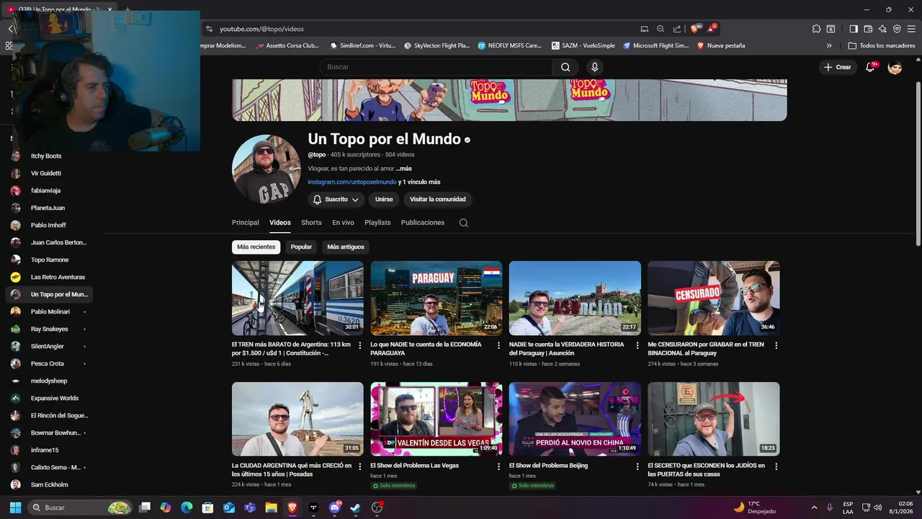
Task: Open Brave Wallet icon
Action: click(868, 29)
